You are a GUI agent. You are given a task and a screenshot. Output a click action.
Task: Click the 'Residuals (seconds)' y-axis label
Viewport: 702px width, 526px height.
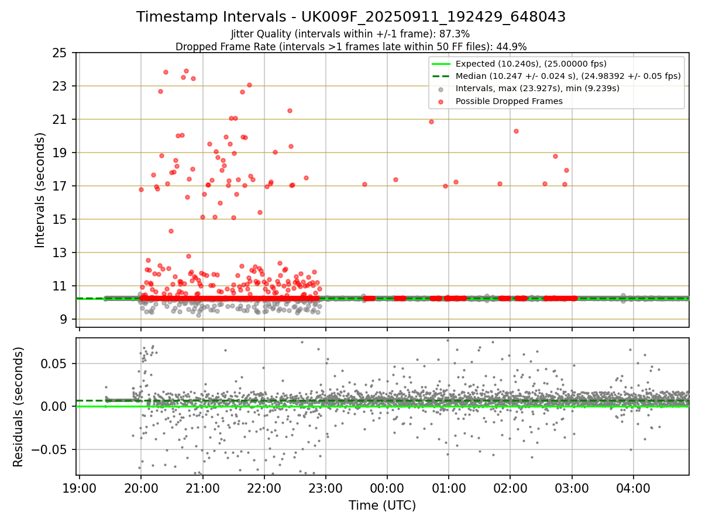point(19,407)
